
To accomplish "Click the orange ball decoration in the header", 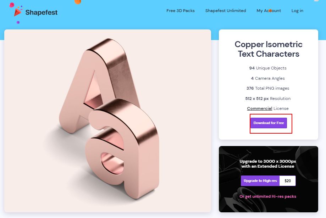I will click(x=78, y=2).
